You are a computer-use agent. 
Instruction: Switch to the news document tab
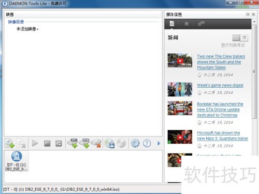(172, 23)
